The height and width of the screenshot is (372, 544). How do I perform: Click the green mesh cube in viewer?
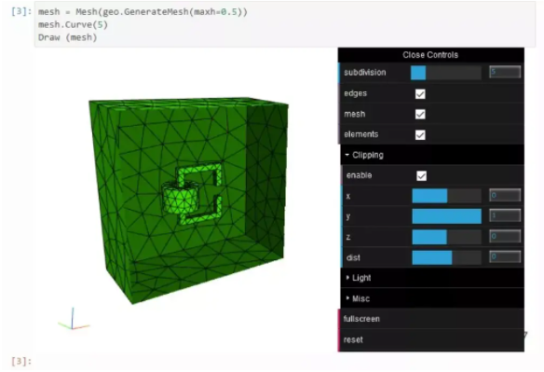(x=188, y=200)
